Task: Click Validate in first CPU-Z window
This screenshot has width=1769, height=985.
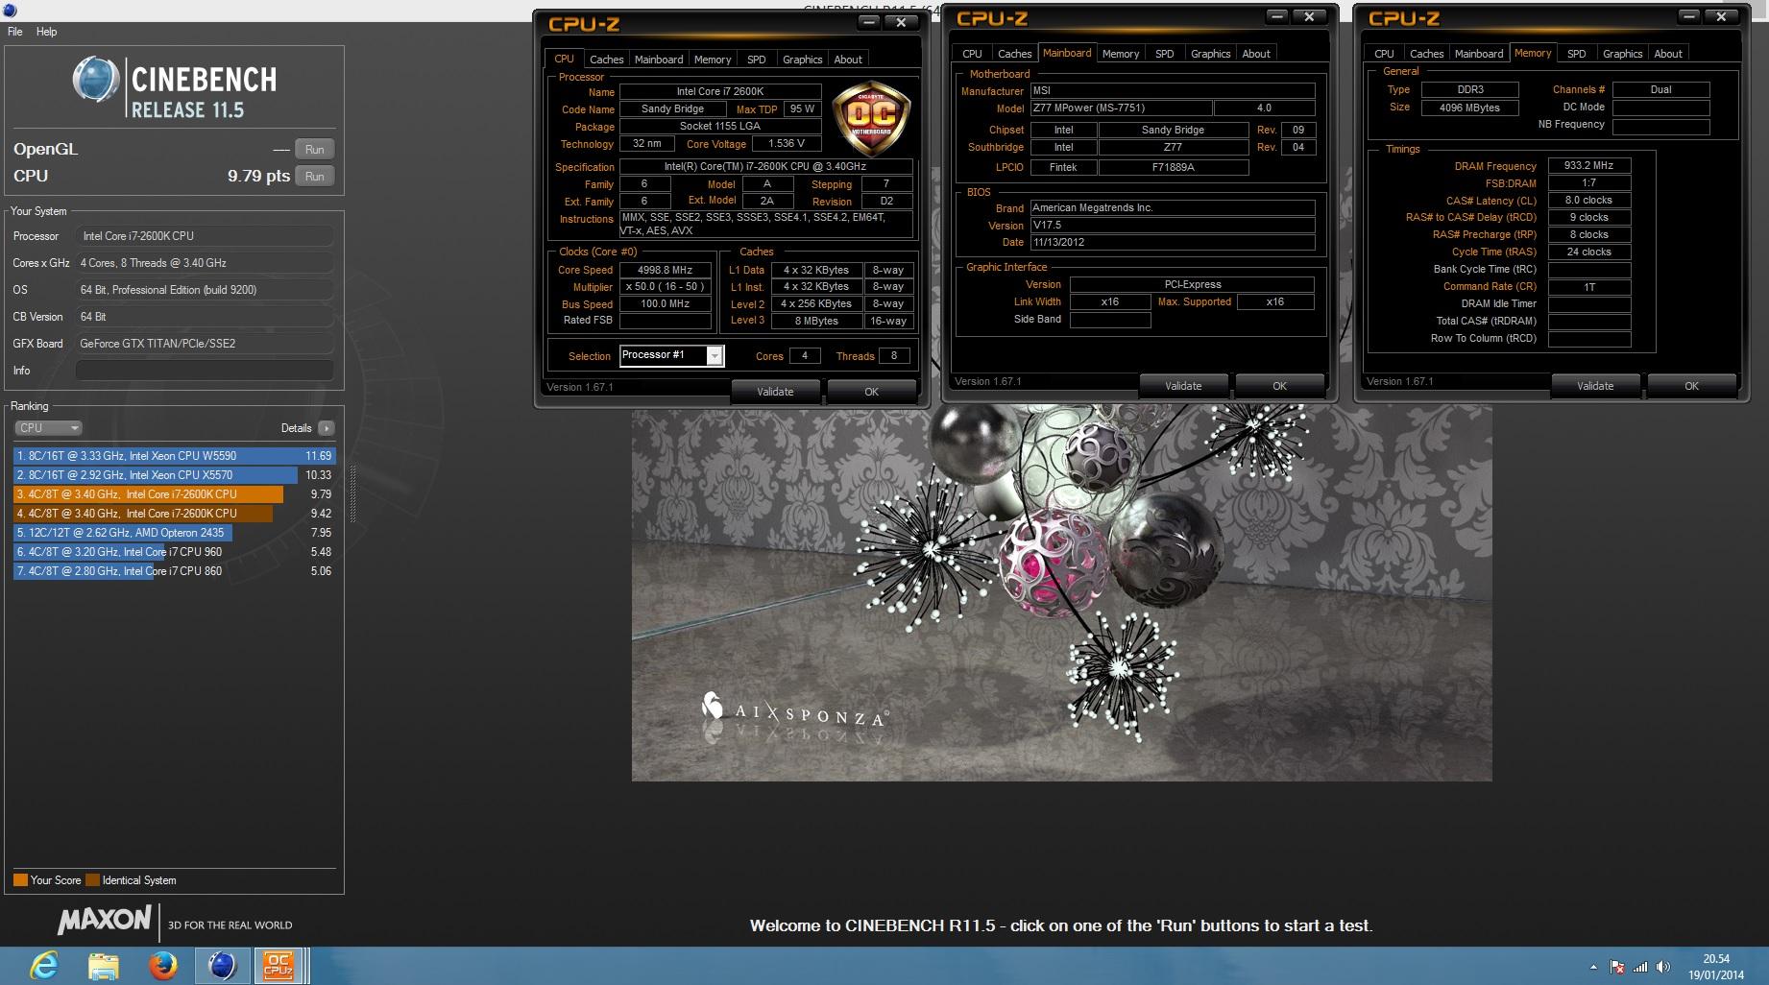Action: (775, 392)
